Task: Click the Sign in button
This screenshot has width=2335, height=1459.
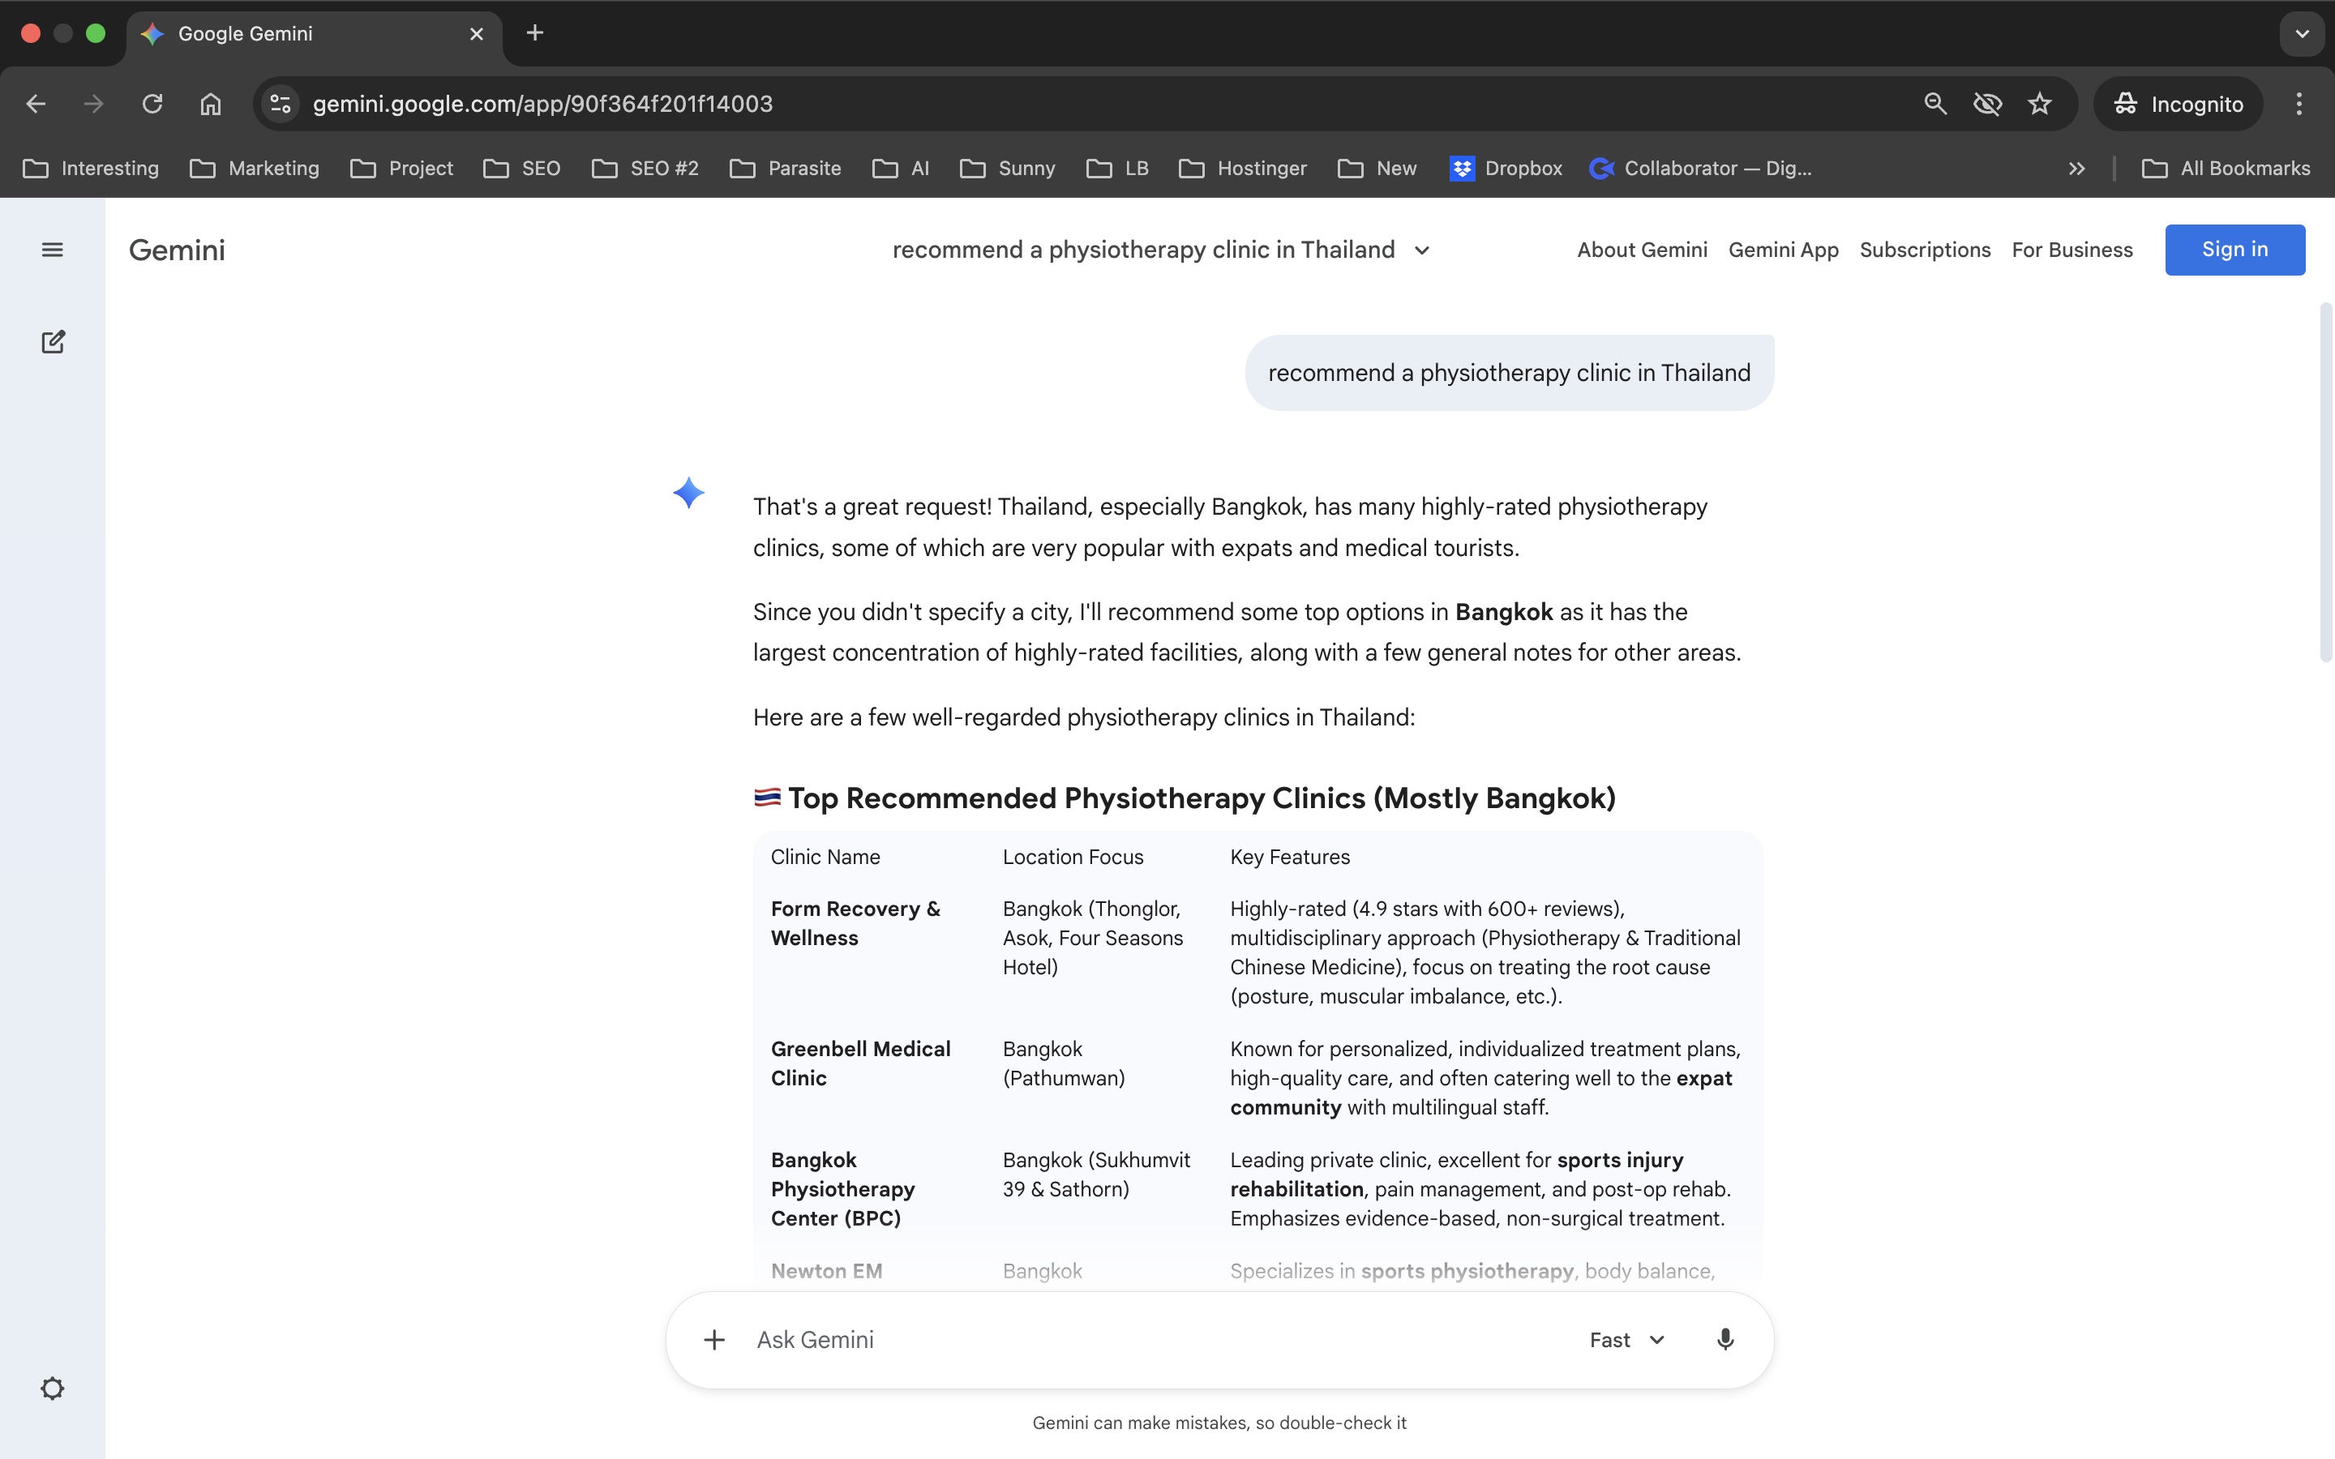Action: [2234, 250]
